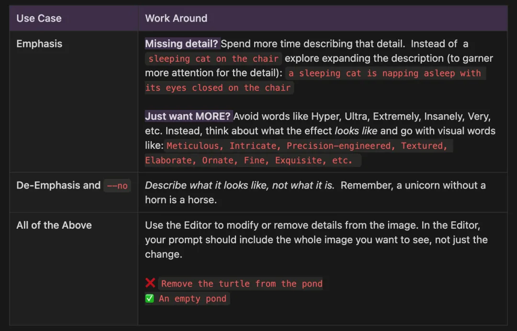
Task: Click the 'All of the Above' row label
Action: (54, 225)
